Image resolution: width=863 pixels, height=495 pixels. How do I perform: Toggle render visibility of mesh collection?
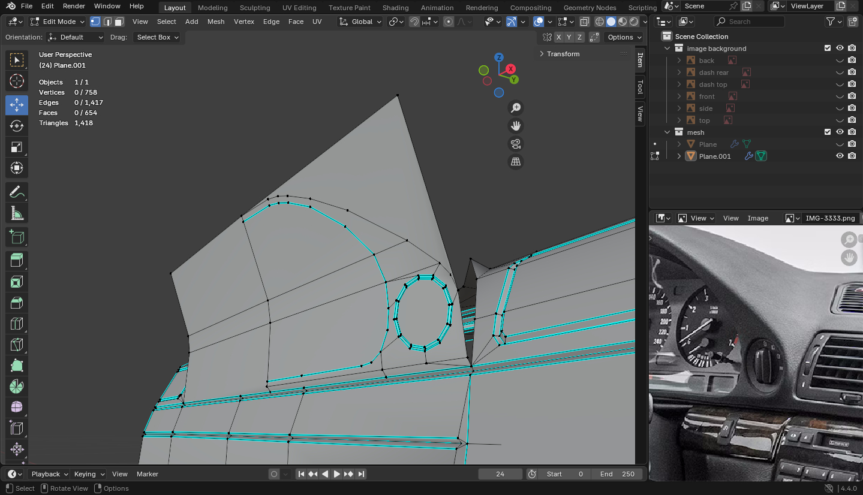pyautogui.click(x=852, y=132)
